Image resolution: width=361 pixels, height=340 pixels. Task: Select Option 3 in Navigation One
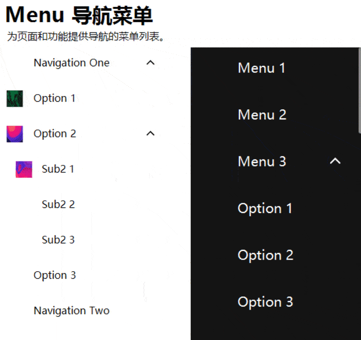click(55, 275)
